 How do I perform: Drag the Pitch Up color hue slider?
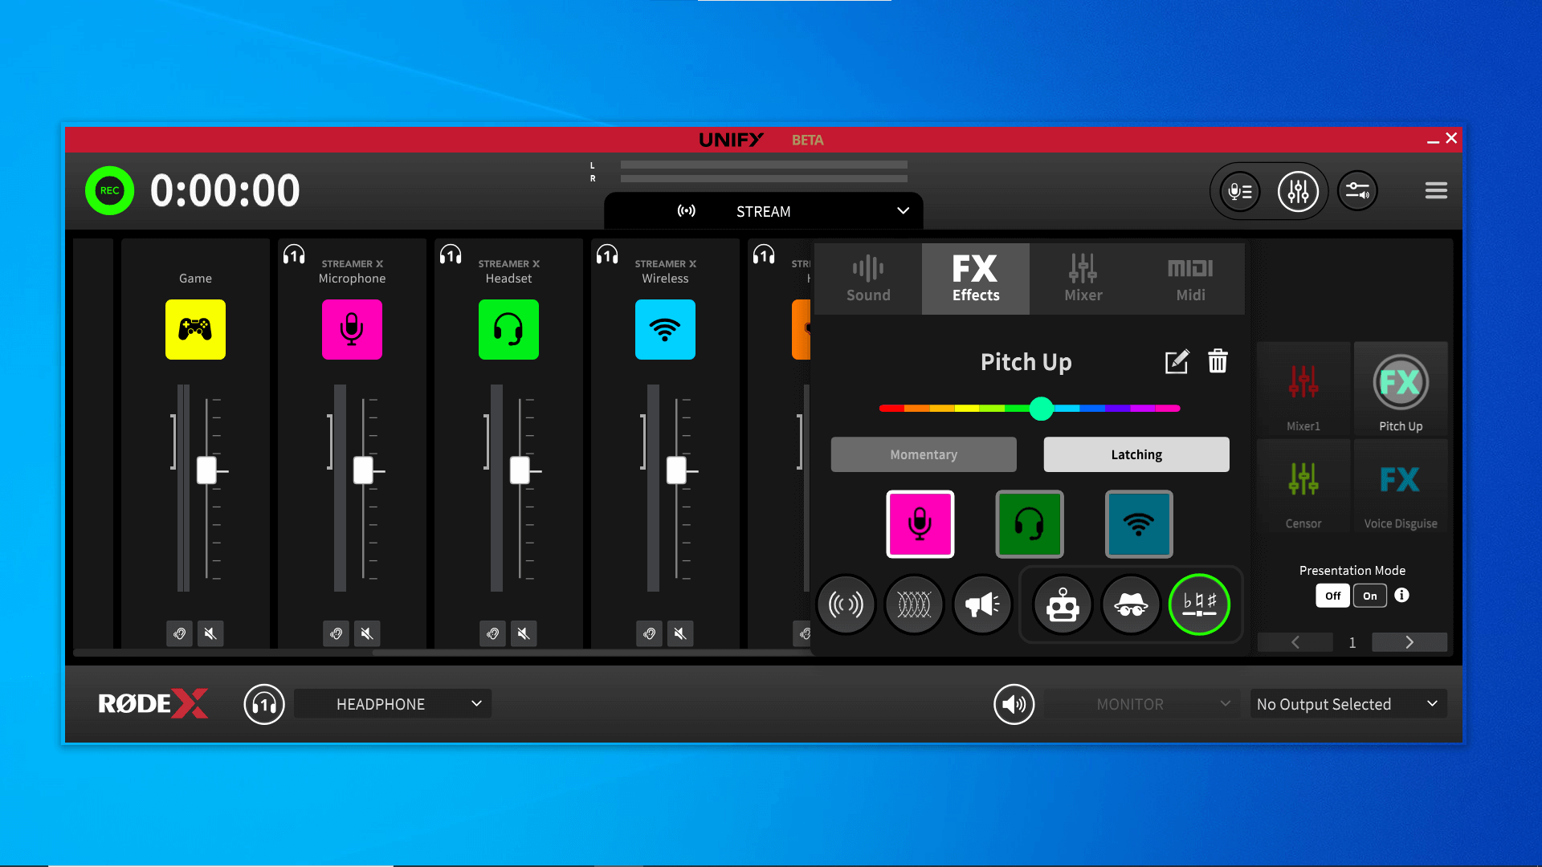[1041, 409]
